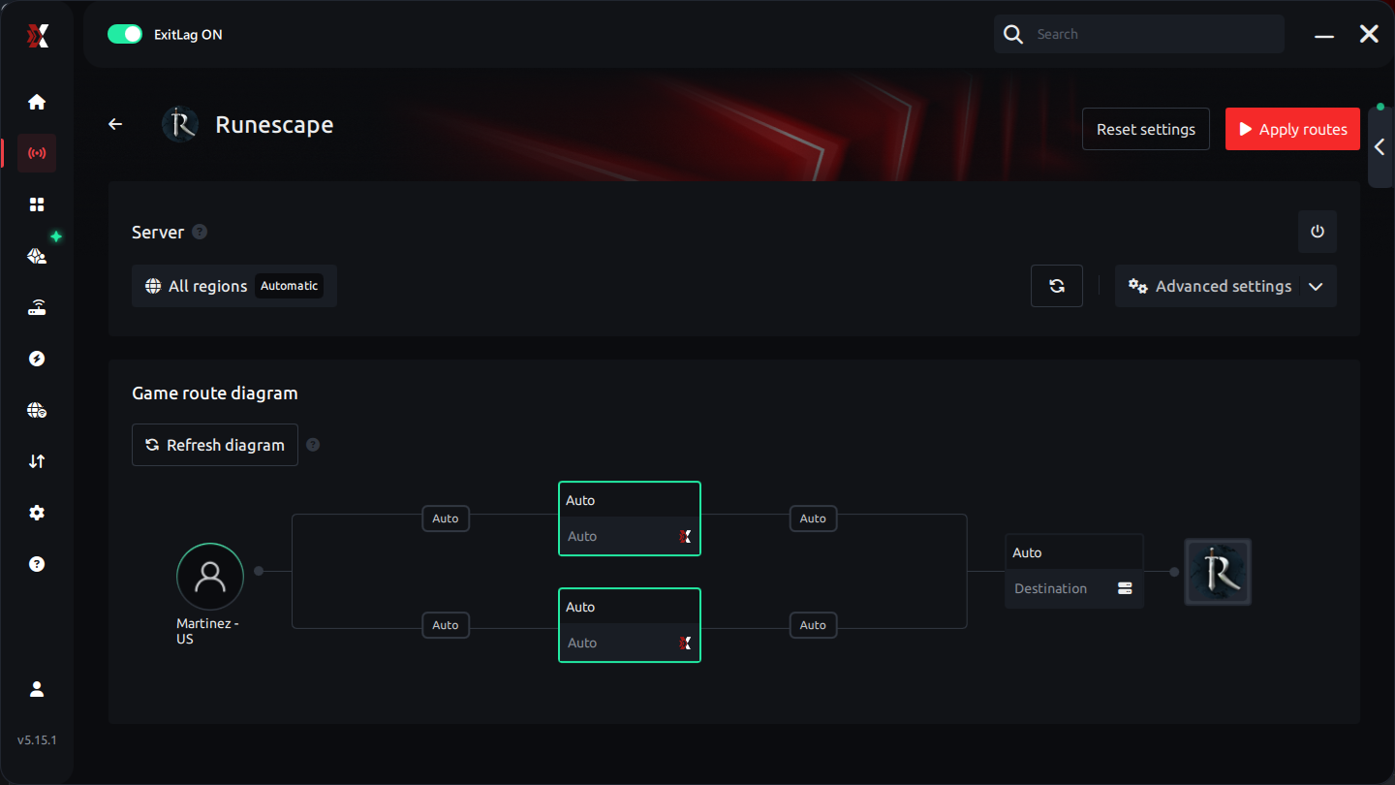Screen dimensions: 1395x785
Task: Click the user account icon in sidebar
Action: [37, 689]
